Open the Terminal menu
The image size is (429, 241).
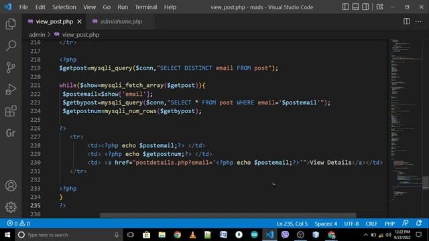(146, 7)
